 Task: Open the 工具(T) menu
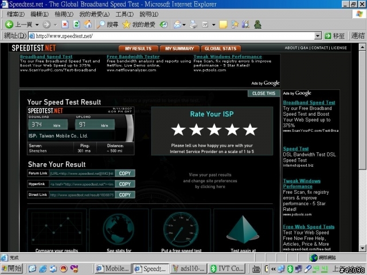tap(124, 14)
